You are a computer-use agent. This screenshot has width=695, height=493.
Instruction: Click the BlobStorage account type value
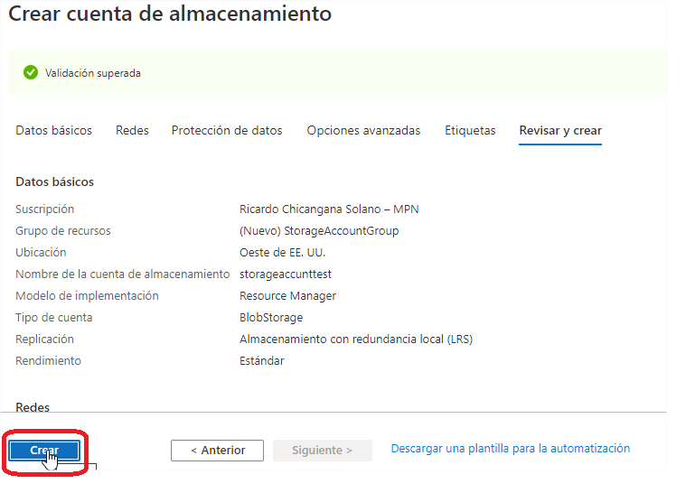[271, 318]
